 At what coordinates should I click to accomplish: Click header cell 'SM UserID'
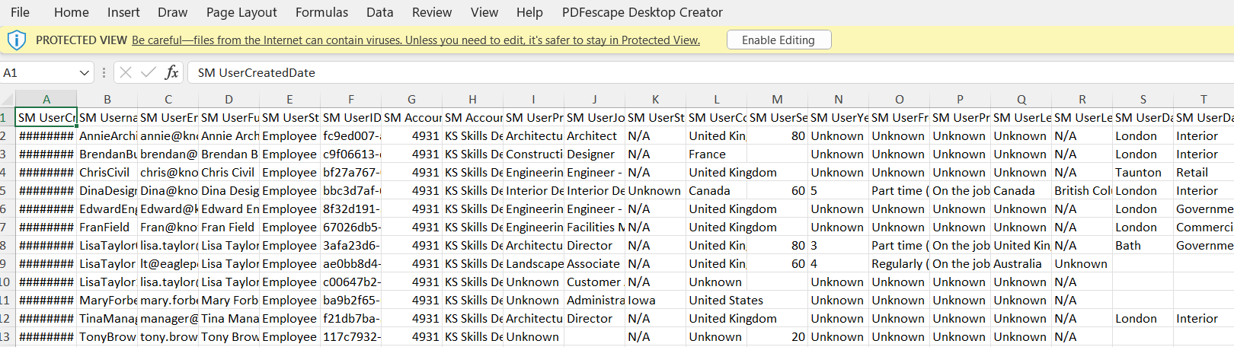click(x=351, y=118)
